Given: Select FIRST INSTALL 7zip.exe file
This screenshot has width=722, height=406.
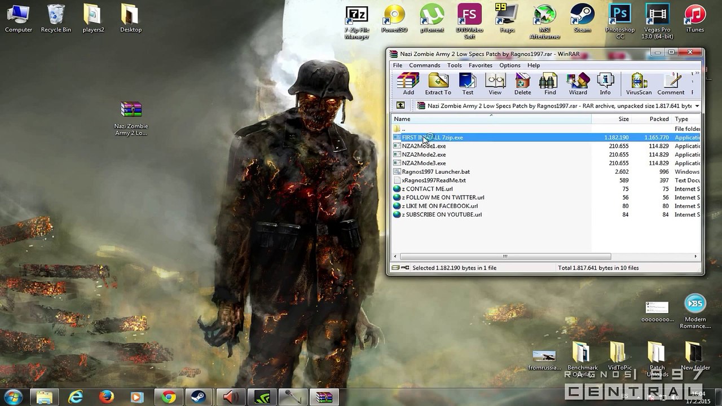Looking at the screenshot, I should (546, 138).
